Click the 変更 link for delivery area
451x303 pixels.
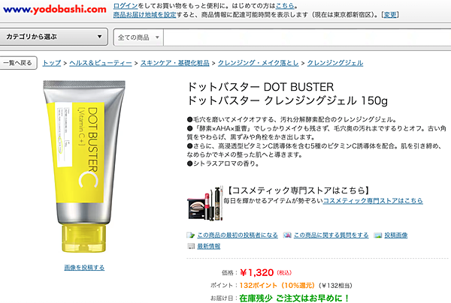tap(390, 15)
